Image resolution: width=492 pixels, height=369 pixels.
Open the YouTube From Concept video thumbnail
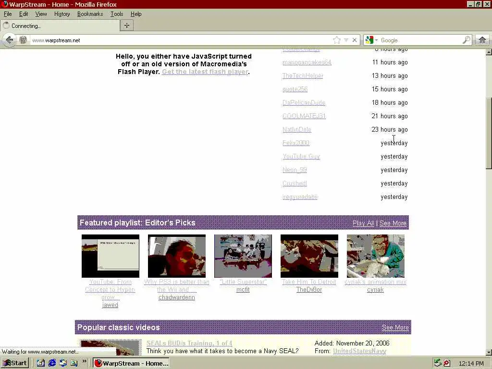[111, 256]
